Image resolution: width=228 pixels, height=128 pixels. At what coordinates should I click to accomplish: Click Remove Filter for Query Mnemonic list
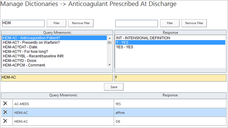coord(81,23)
